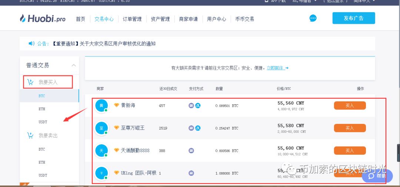
Task: Click the cart icon beside 我要买入
Action: [30, 82]
